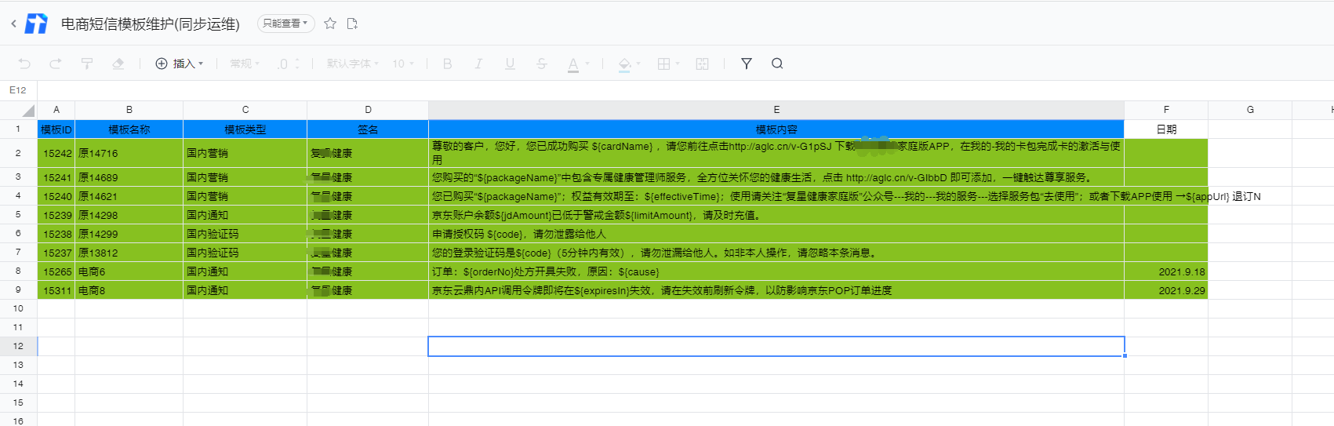
Task: Click the 日期 header cell
Action: pyautogui.click(x=1166, y=129)
